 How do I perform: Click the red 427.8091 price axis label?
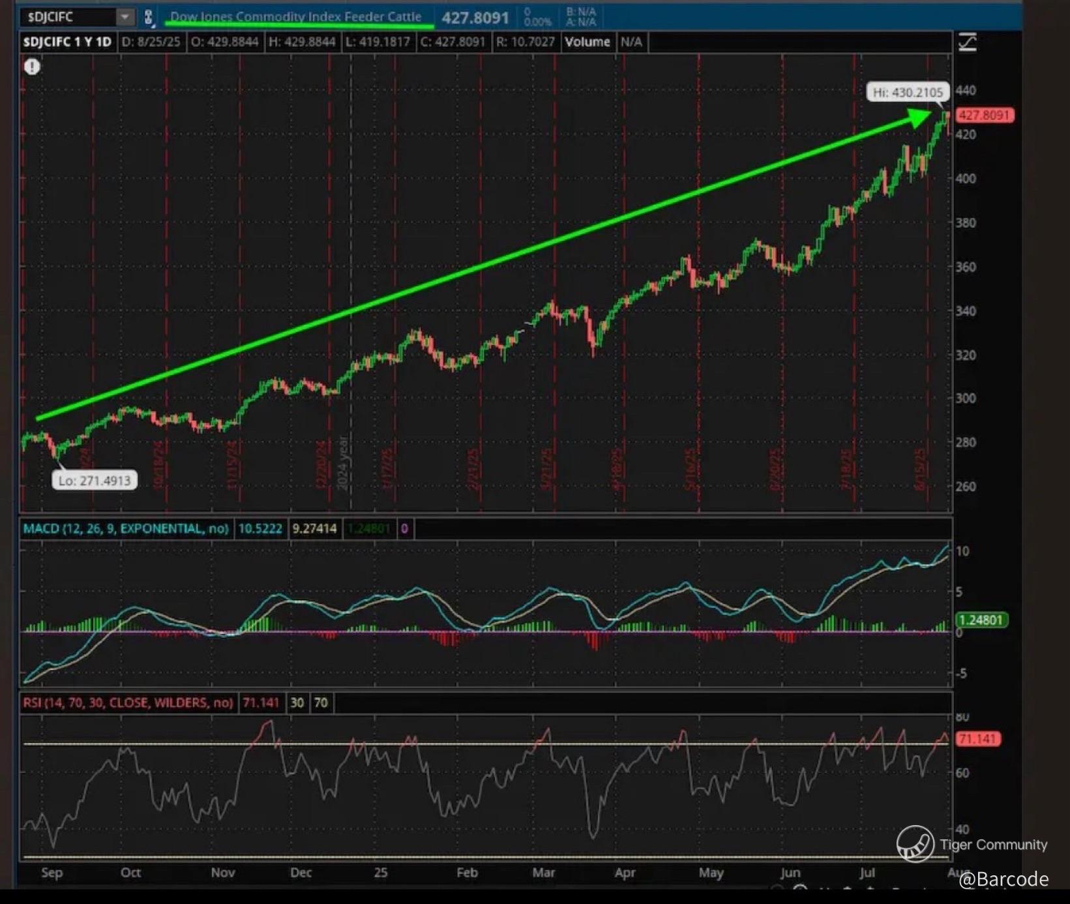(x=984, y=115)
